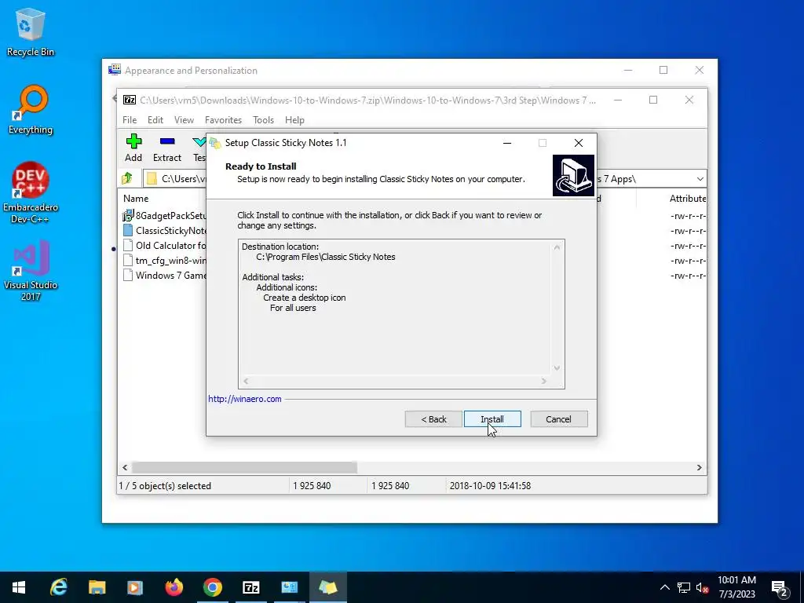The height and width of the screenshot is (603, 804).
Task: Click the summary box scroll-right arrow
Action: coord(544,381)
